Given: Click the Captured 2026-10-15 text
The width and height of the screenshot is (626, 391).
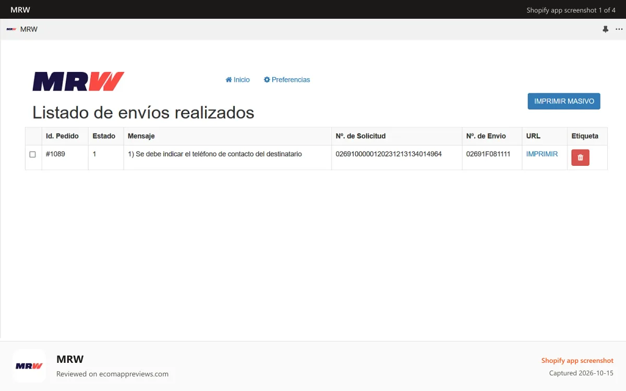Looking at the screenshot, I should coord(581,373).
